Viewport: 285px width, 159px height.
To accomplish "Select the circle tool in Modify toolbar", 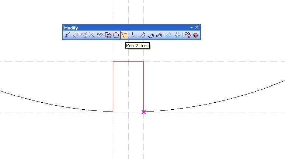I will point(116,35).
